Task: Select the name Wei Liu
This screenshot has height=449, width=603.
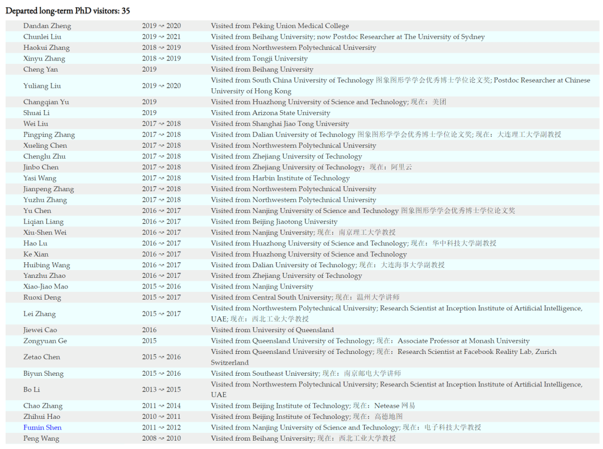Action: coord(35,124)
